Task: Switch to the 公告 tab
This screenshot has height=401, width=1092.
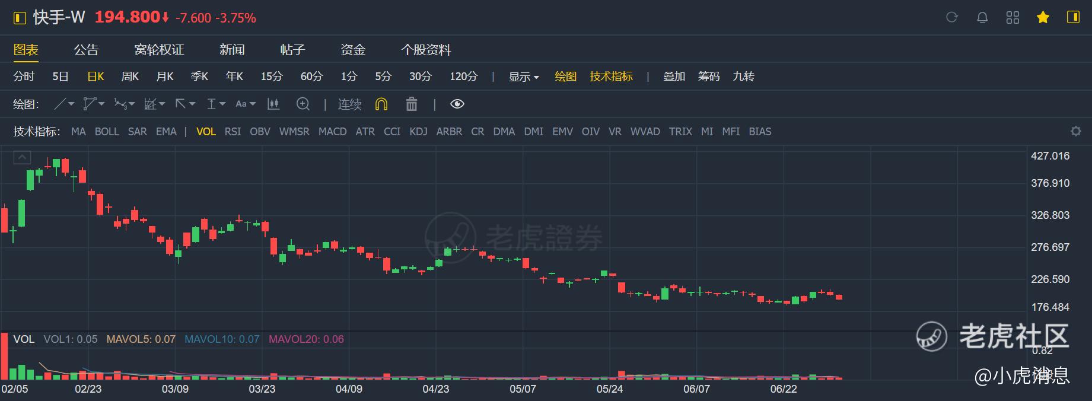Action: pyautogui.click(x=86, y=50)
